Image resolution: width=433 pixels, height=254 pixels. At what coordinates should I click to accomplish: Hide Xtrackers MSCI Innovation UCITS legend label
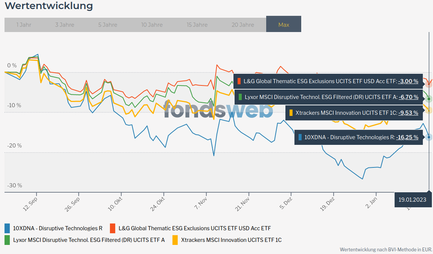point(231,240)
